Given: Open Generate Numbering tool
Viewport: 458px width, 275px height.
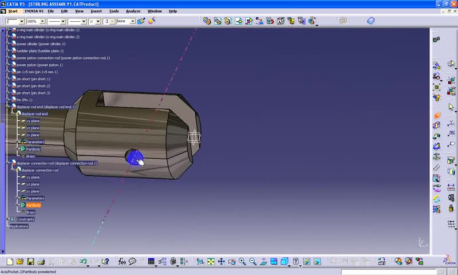Looking at the screenshot, I should pos(281,21).
